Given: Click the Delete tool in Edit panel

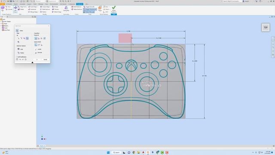Looking at the screenshot, I should tap(21, 9).
